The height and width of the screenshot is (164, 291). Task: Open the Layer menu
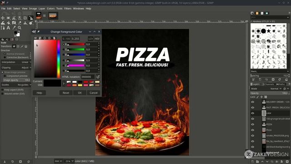(42, 9)
